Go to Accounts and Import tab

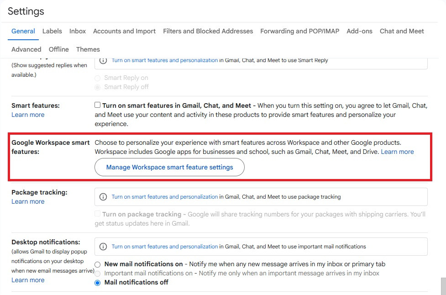tap(124, 32)
